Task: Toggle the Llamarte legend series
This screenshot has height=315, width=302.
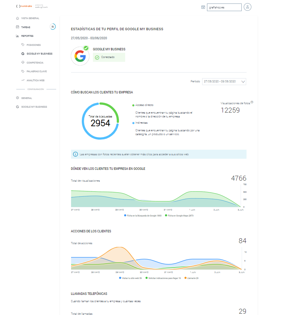Action: (191, 278)
